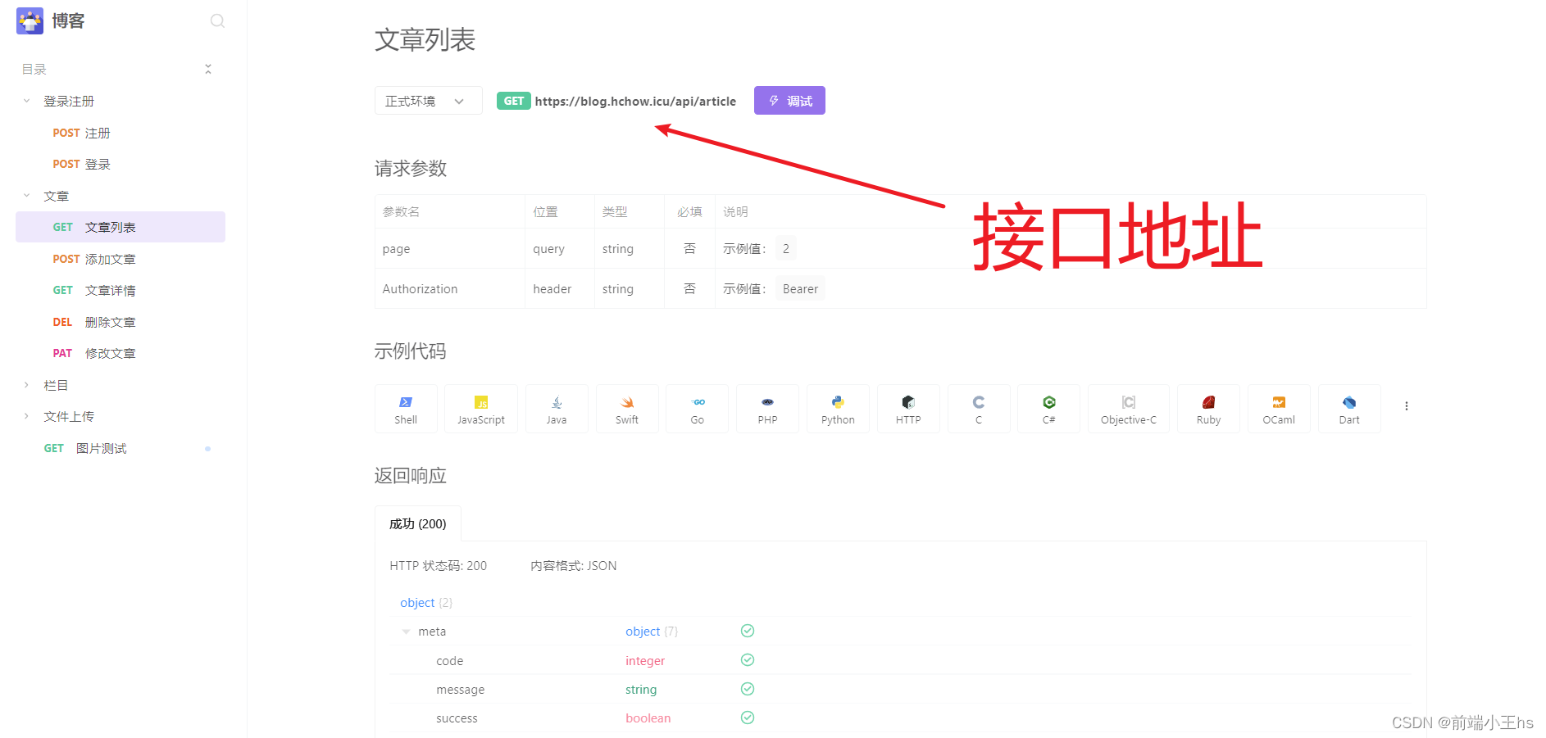
Task: Select the Swift code example
Action: pos(627,409)
